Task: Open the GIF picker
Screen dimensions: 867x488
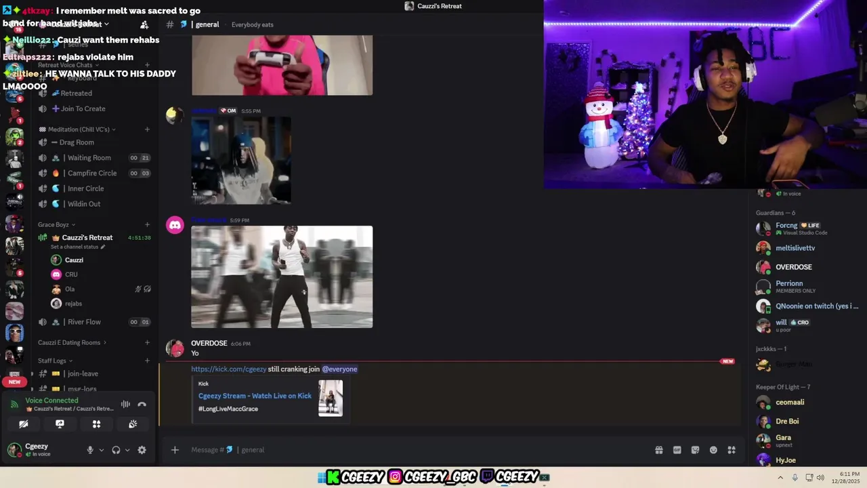Action: click(677, 450)
